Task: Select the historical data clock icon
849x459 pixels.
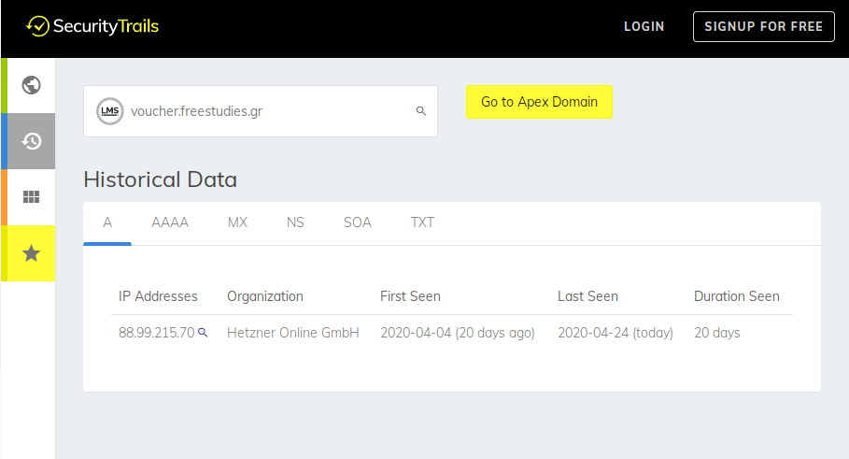Action: (x=32, y=141)
